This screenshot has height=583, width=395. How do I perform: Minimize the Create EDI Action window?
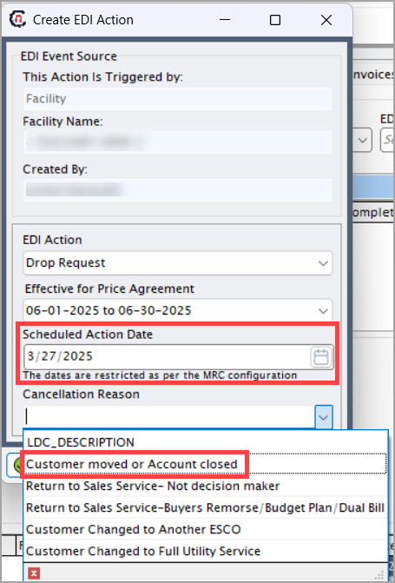point(225,20)
